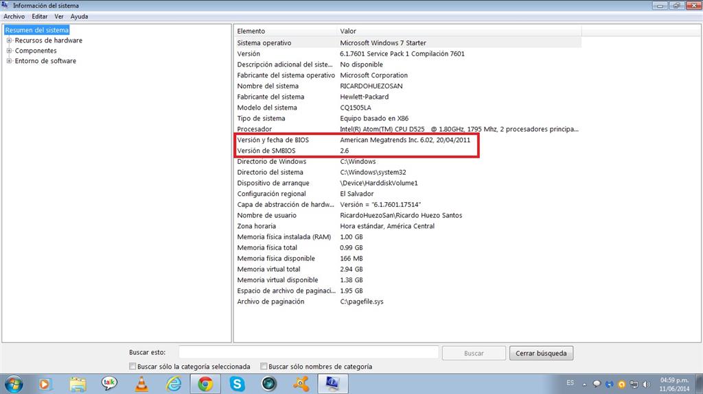
Task: Click 'C:\Windows\system32' value
Action: (x=373, y=172)
